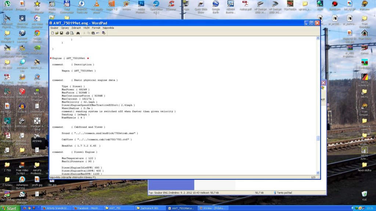Open the Soubor menu
This screenshot has width=376, height=211.
click(54, 28)
